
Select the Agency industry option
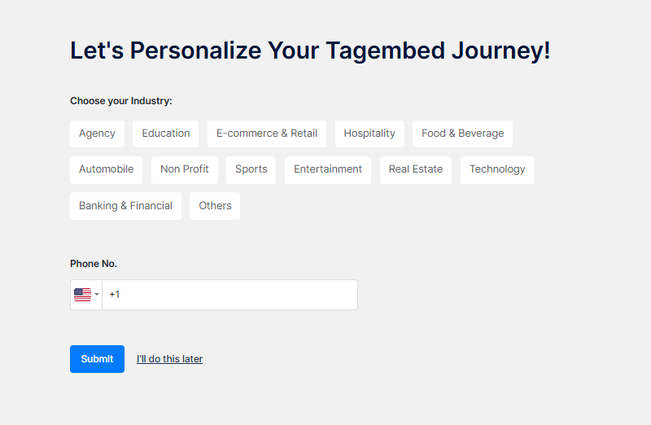pos(97,134)
